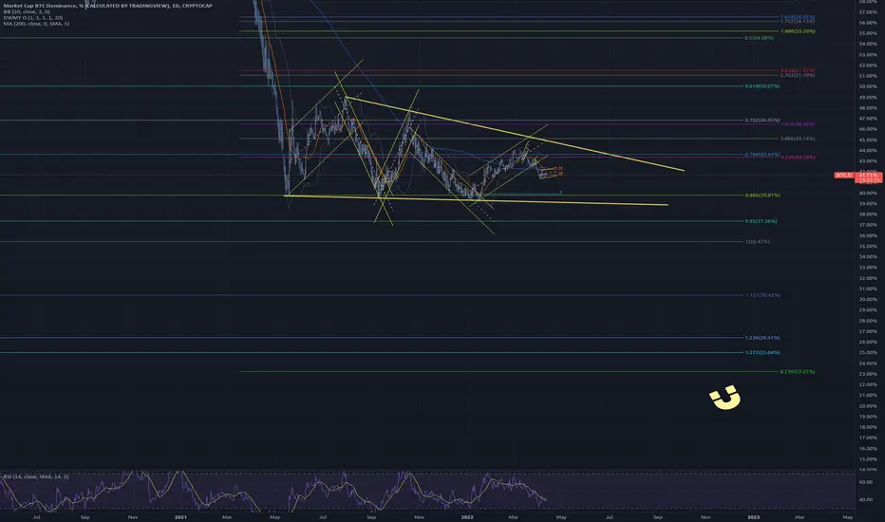Click the 1.236(26.41%) Fibonacci label
This screenshot has height=522, width=885.
click(x=762, y=338)
